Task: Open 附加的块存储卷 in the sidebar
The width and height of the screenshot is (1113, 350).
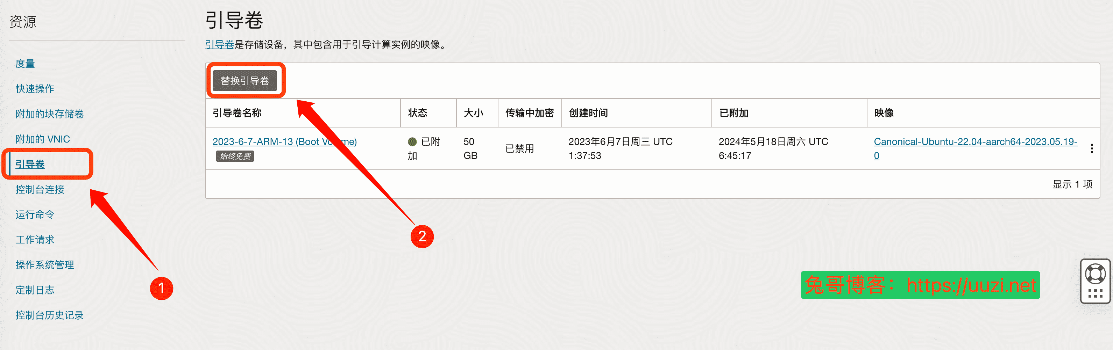Action: (50, 114)
